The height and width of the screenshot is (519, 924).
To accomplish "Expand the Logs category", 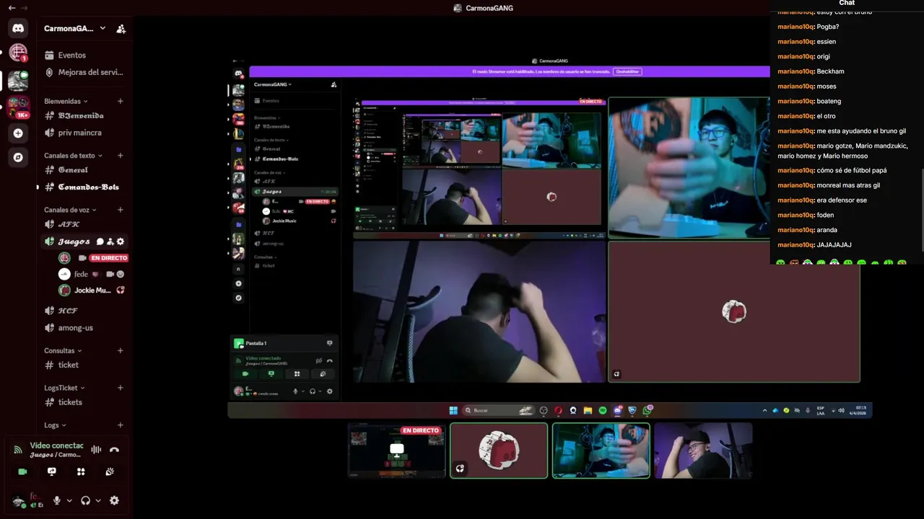I will [x=55, y=425].
